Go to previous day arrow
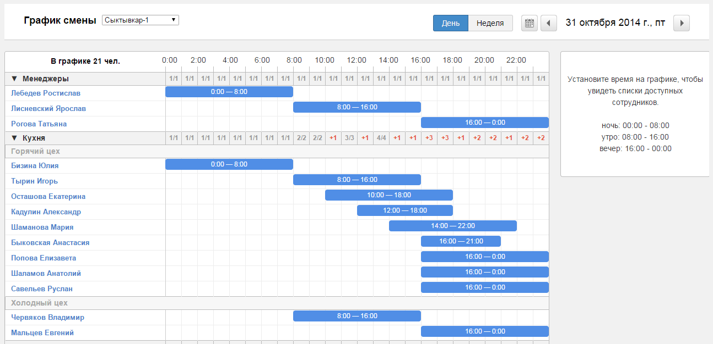This screenshot has width=713, height=344. point(549,23)
